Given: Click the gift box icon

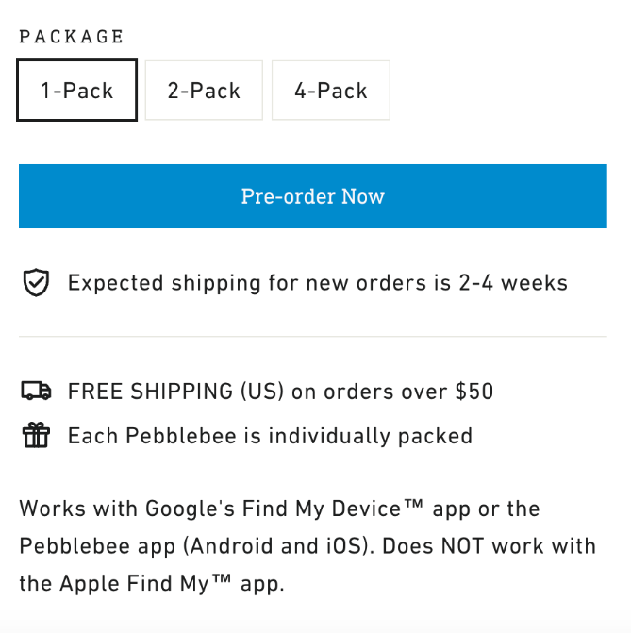Looking at the screenshot, I should pyautogui.click(x=37, y=435).
